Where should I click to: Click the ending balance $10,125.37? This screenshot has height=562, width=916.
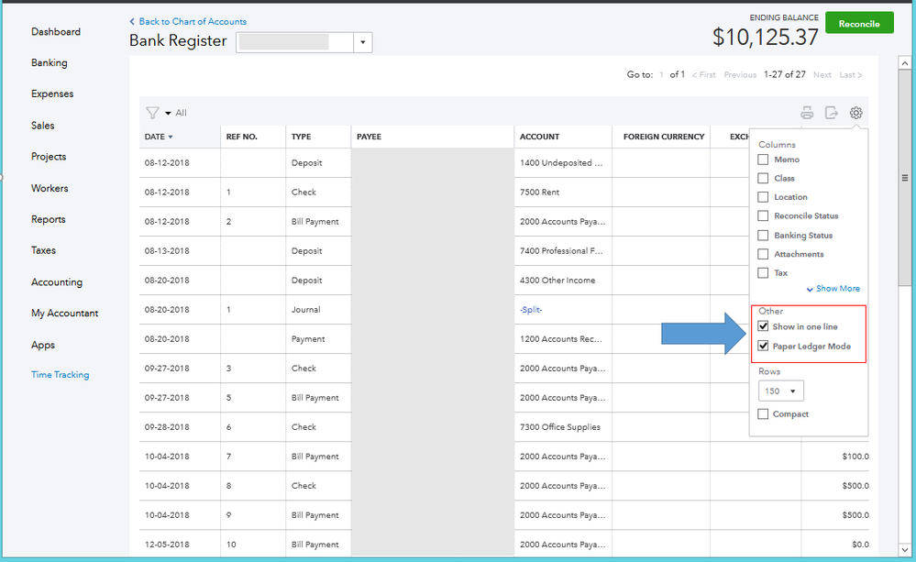[766, 37]
